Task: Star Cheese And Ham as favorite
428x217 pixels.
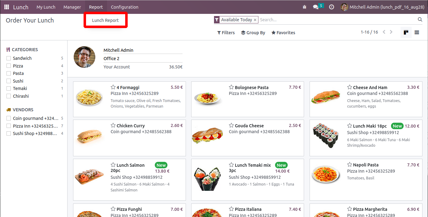Action: coord(350,87)
